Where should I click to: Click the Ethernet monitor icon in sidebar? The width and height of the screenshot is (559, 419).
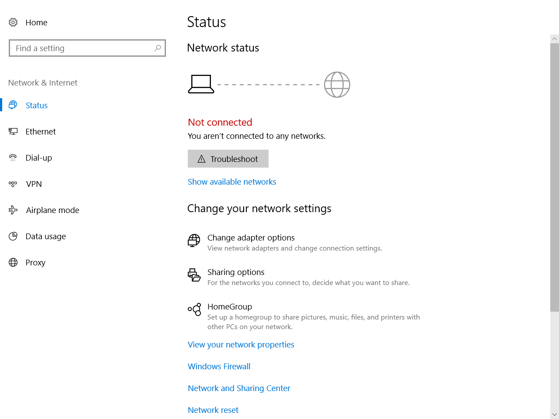pos(13,131)
